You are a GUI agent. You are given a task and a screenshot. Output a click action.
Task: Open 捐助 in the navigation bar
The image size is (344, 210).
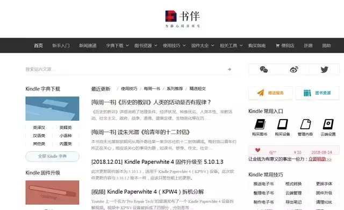pos(326,46)
